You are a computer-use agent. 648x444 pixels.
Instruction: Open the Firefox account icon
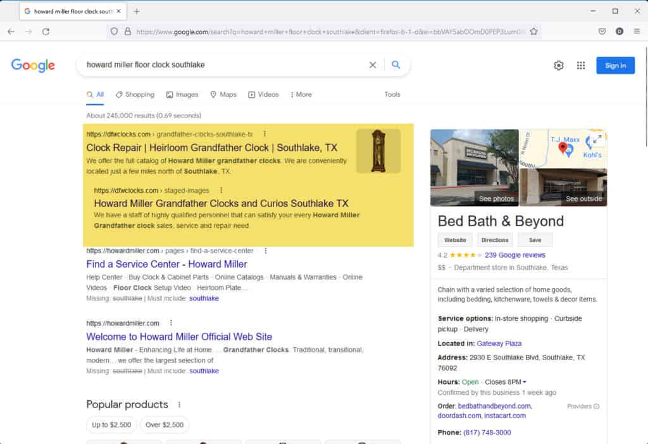[619, 32]
